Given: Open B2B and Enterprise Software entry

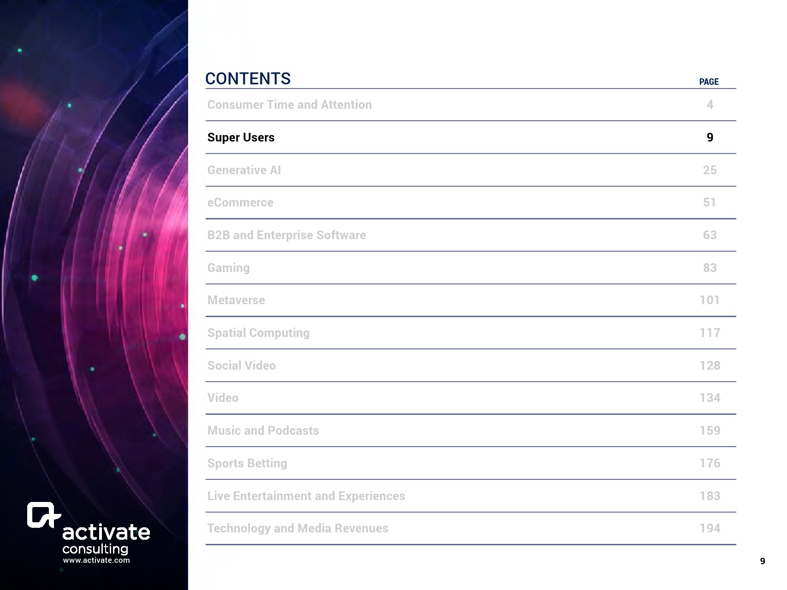Looking at the screenshot, I should 286,235.
